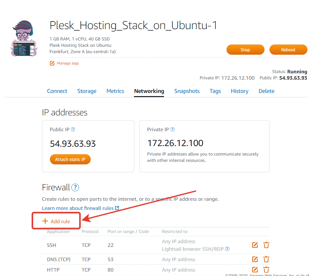This screenshot has height=276, width=309.
Task: Click the header Public IP 54.93.63.93
Action: 283,78
